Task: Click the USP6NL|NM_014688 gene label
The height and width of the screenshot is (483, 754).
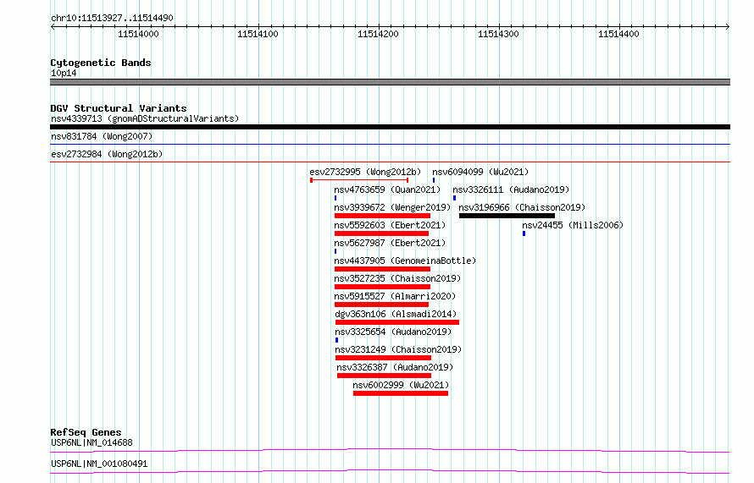Action: click(91, 442)
